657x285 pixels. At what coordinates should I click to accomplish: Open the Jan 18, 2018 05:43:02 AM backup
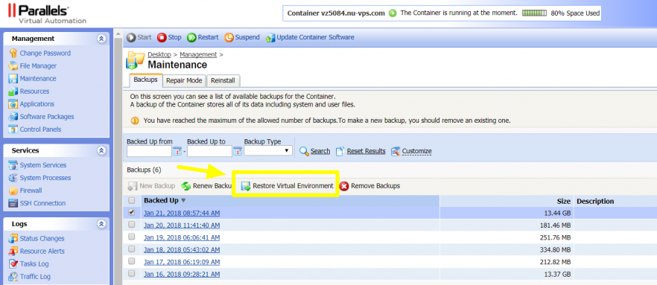point(182,250)
